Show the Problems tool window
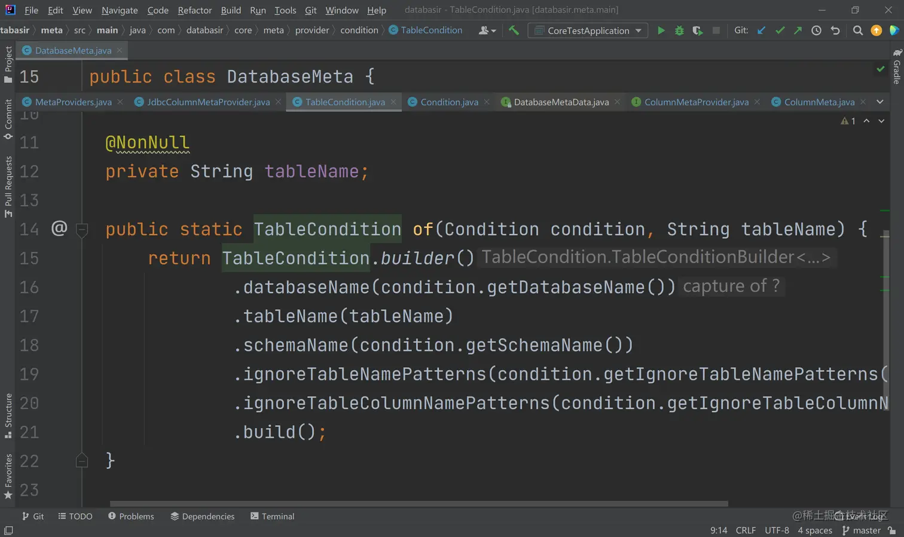This screenshot has height=537, width=904. click(131, 516)
